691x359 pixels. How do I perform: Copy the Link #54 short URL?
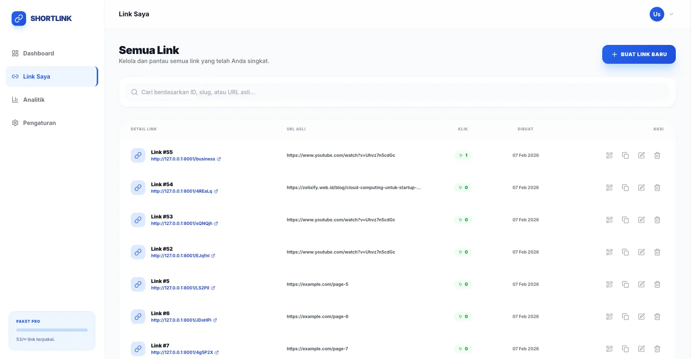(x=625, y=188)
